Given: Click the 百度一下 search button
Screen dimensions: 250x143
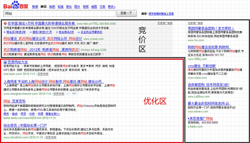Looking at the screenshot, I should [126, 13].
